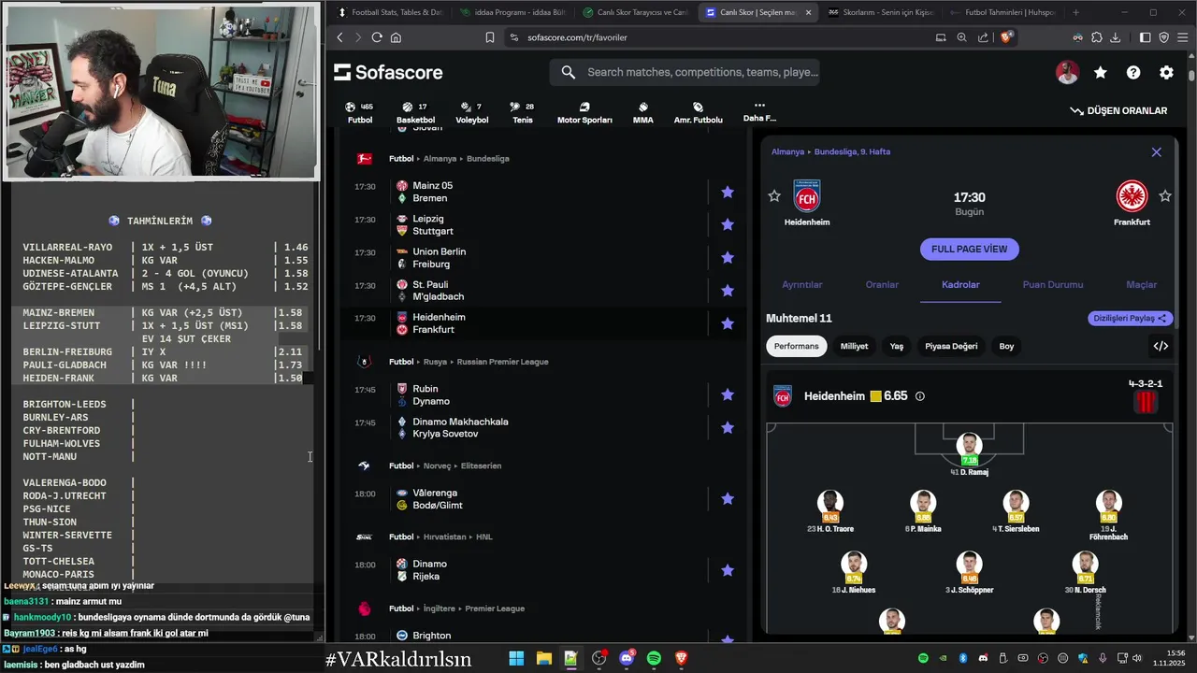The image size is (1197, 673).
Task: Select the Kadrolar tab
Action: [960, 284]
